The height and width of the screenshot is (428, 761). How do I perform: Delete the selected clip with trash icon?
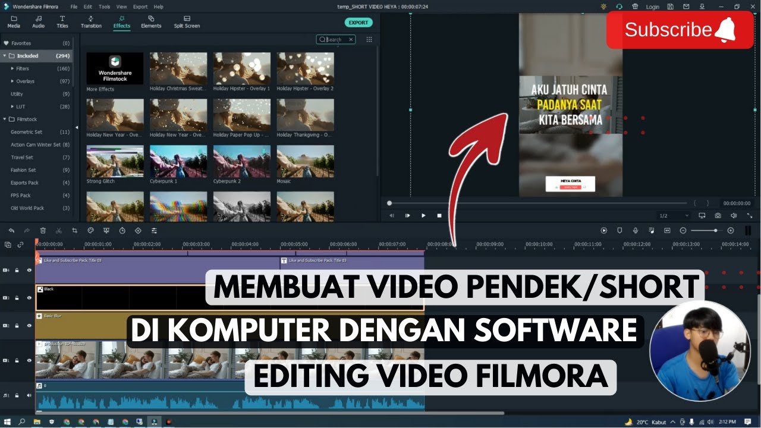click(43, 230)
